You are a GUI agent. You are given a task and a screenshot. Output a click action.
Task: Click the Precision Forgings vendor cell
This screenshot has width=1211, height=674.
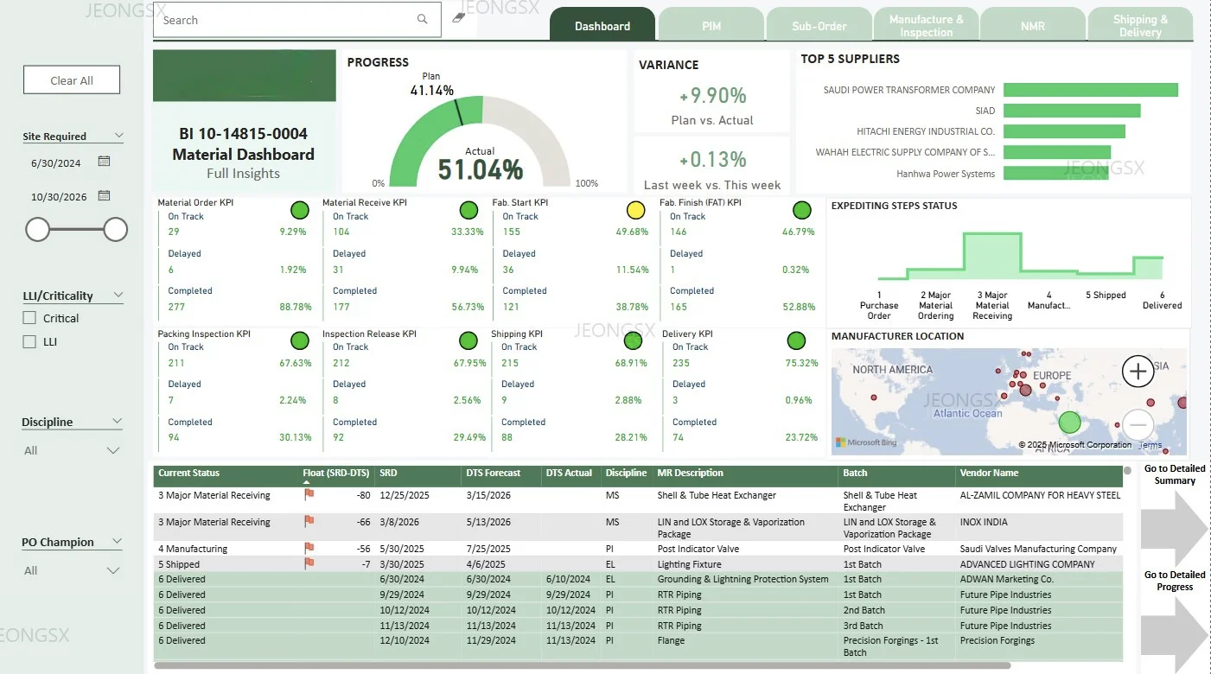point(997,640)
